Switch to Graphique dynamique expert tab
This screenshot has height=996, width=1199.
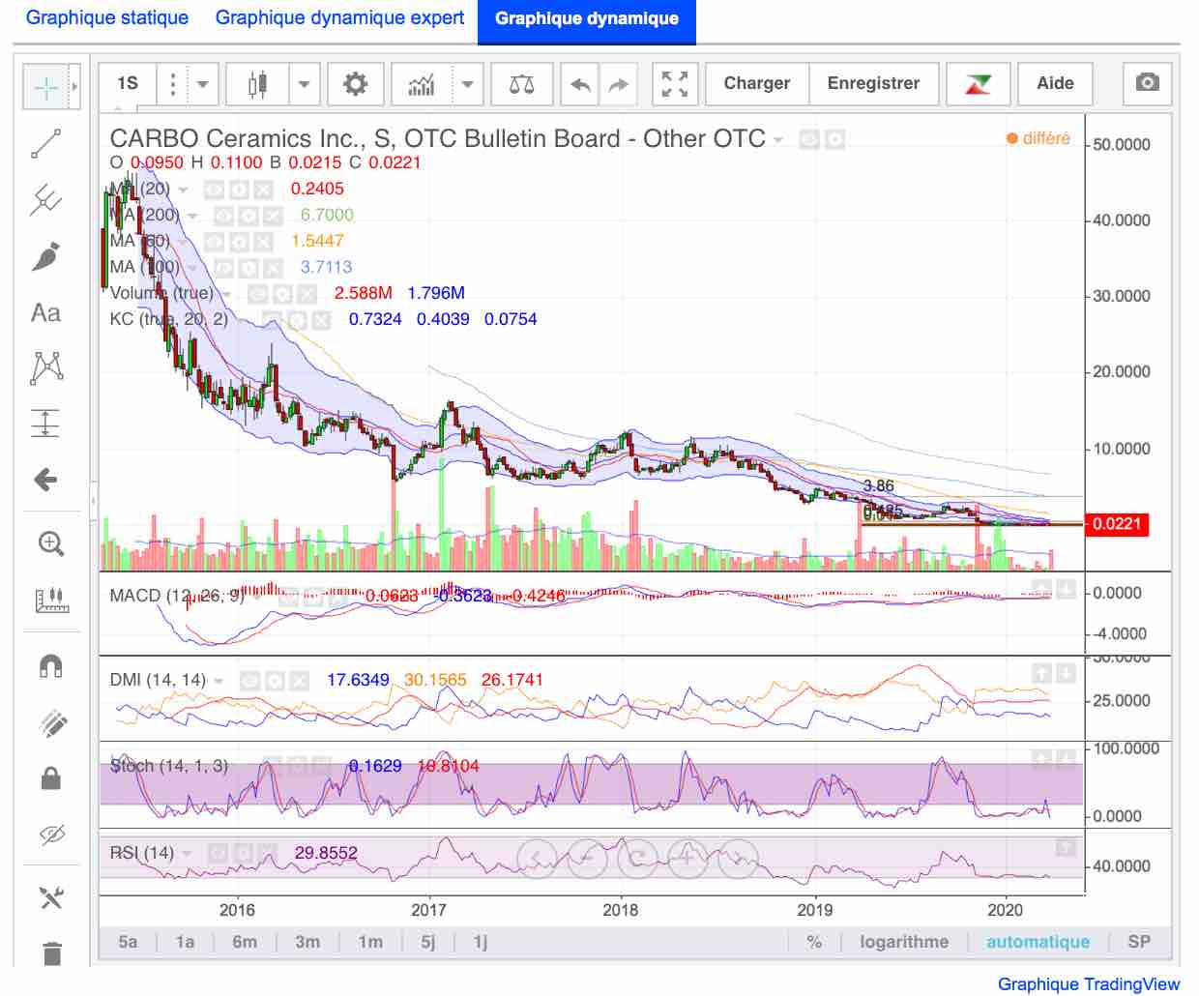(x=339, y=18)
